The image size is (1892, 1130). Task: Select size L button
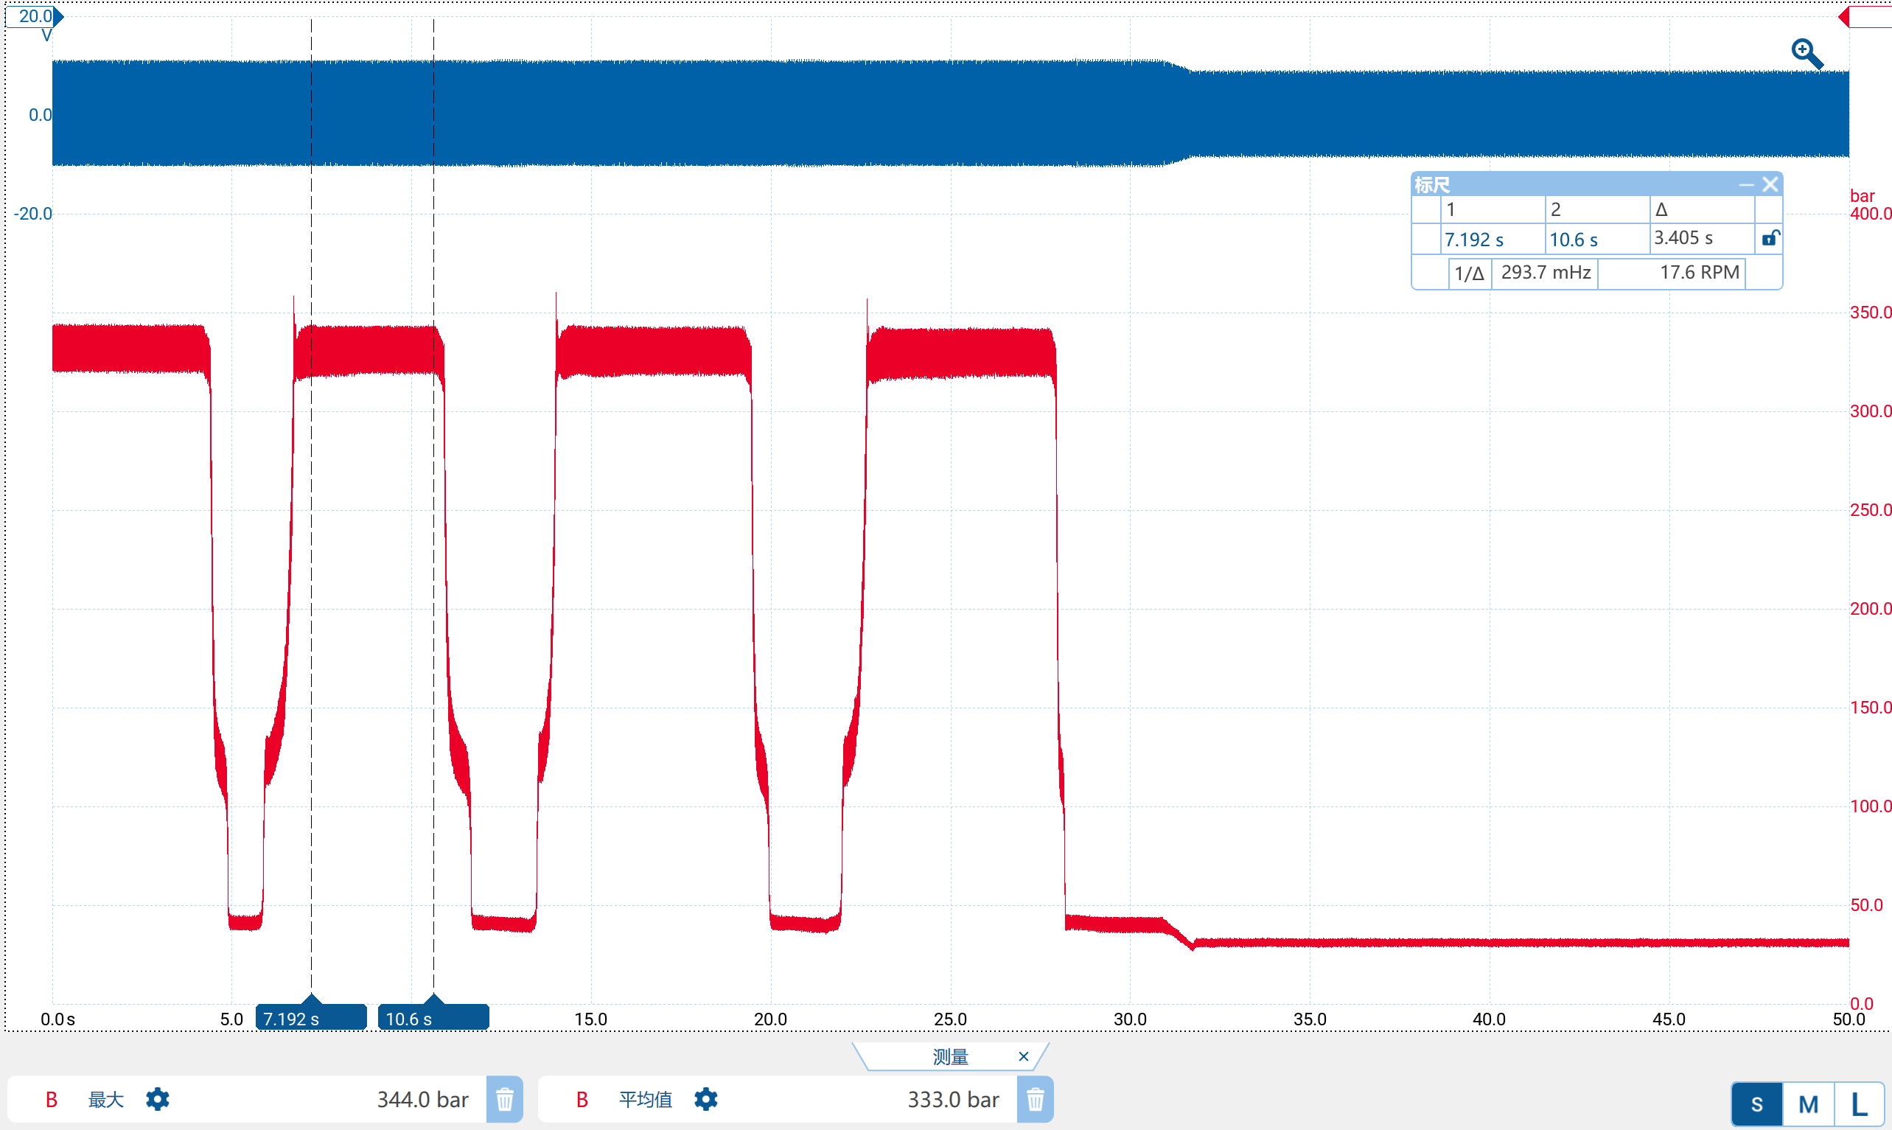click(1860, 1104)
